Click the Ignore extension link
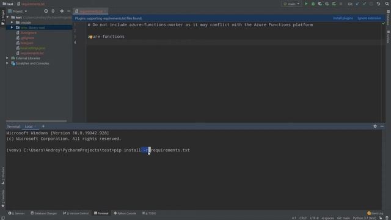This screenshot has height=220, width=391. pyautogui.click(x=369, y=18)
